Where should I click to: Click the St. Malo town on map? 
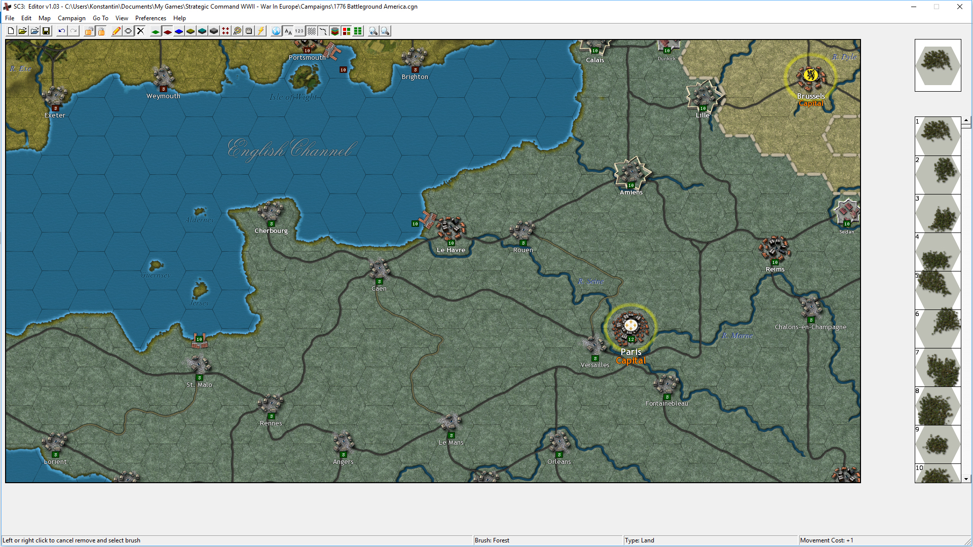[199, 365]
